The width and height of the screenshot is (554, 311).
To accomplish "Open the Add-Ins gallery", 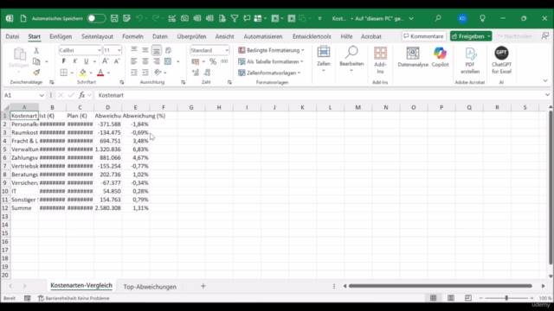I will pyautogui.click(x=380, y=60).
